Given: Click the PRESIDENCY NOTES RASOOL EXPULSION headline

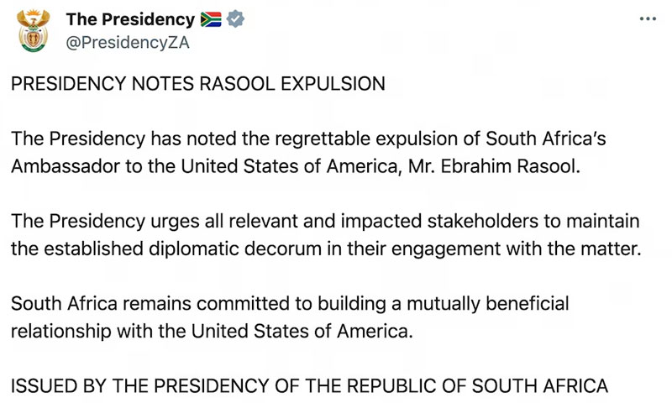Looking at the screenshot, I should (x=198, y=83).
